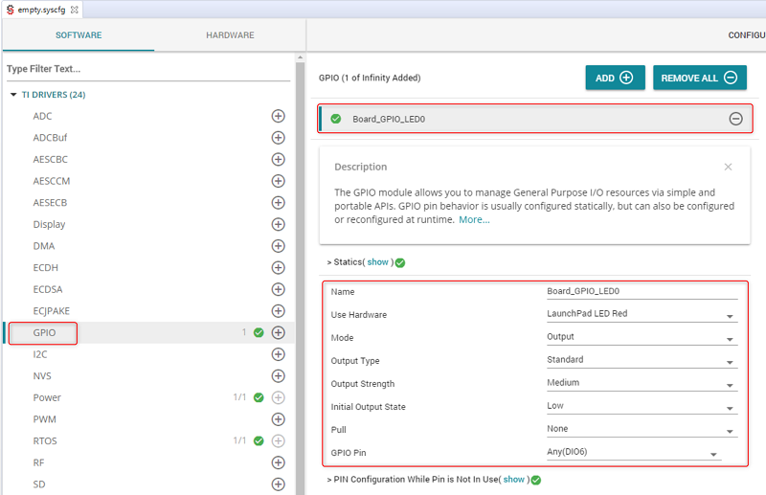Add a PWM driver instance
Image resolution: width=766 pixels, height=495 pixels.
279,419
